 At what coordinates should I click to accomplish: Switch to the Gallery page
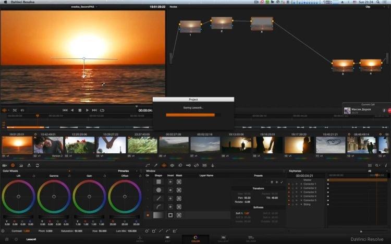pos(223,239)
